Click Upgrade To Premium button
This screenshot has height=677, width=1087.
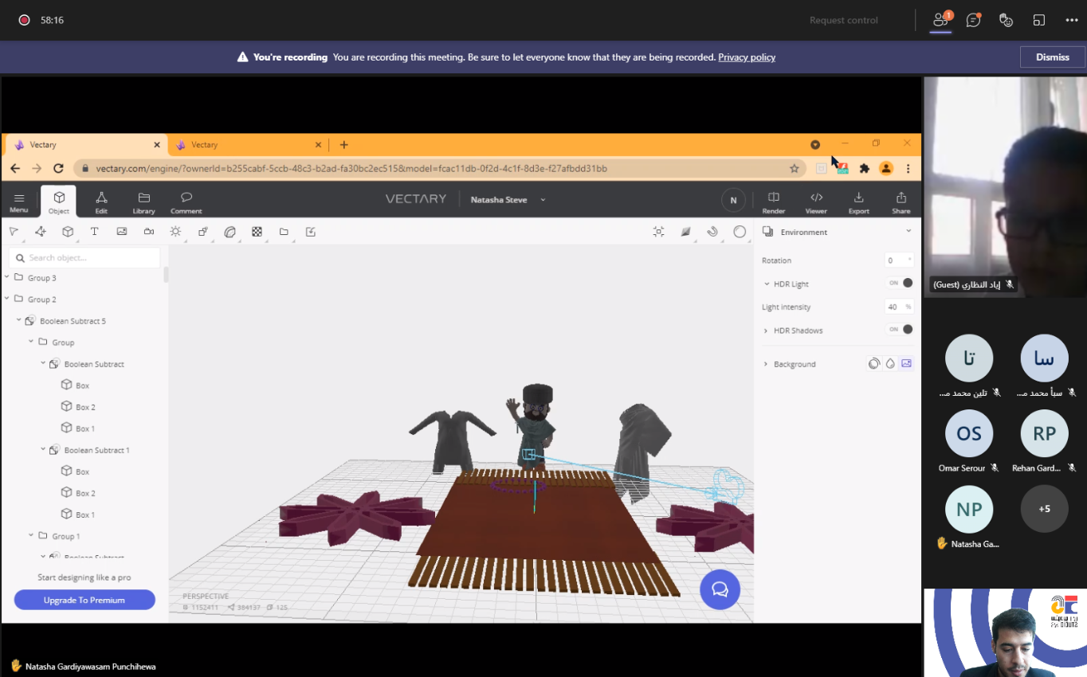pos(84,600)
